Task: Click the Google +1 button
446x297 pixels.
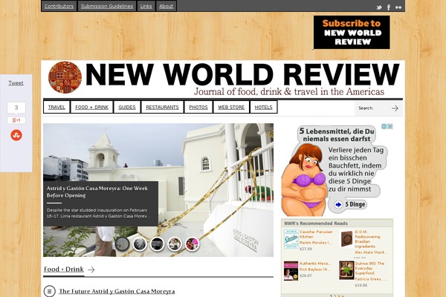Action: pos(16,120)
